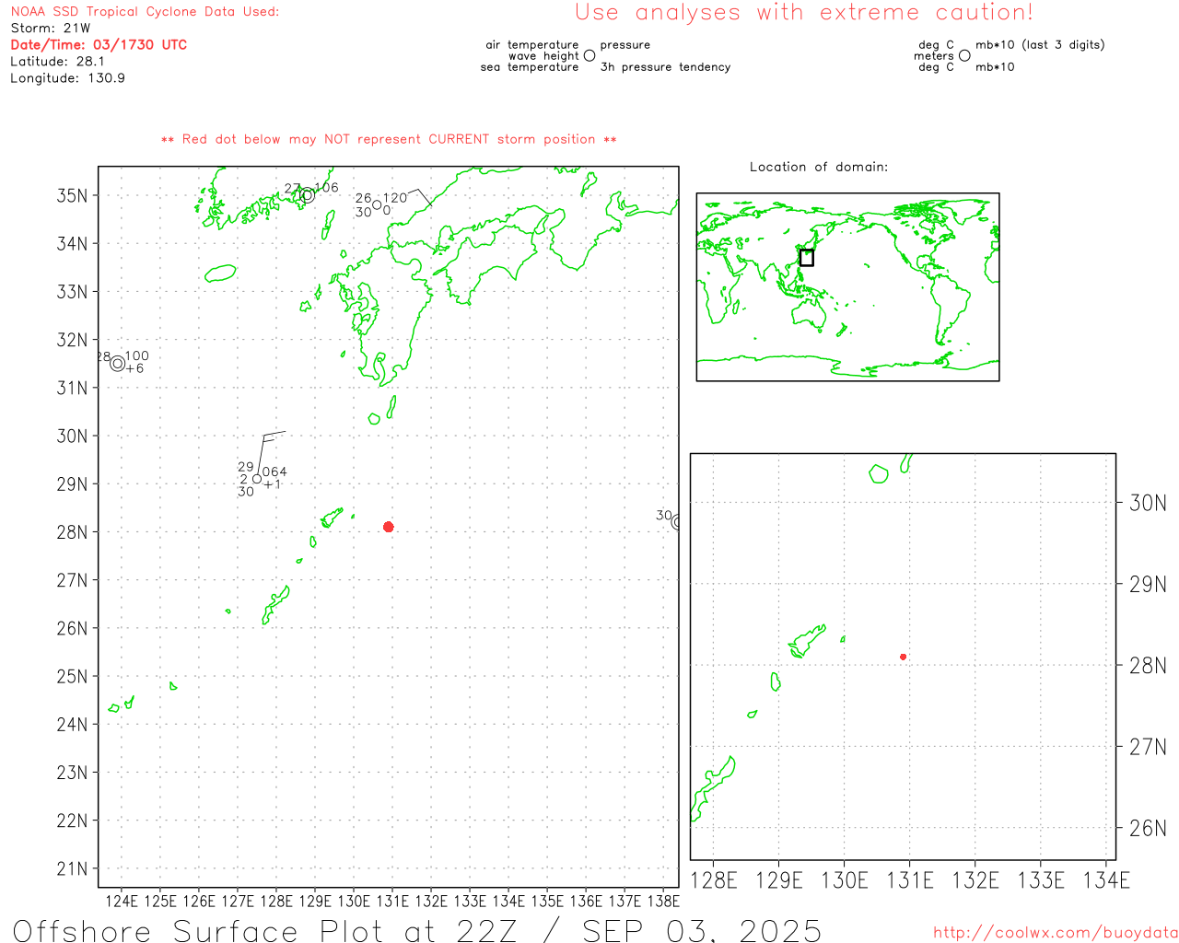Click the 30N label on inset map
Screen dimensions: 1179x943
(1148, 503)
